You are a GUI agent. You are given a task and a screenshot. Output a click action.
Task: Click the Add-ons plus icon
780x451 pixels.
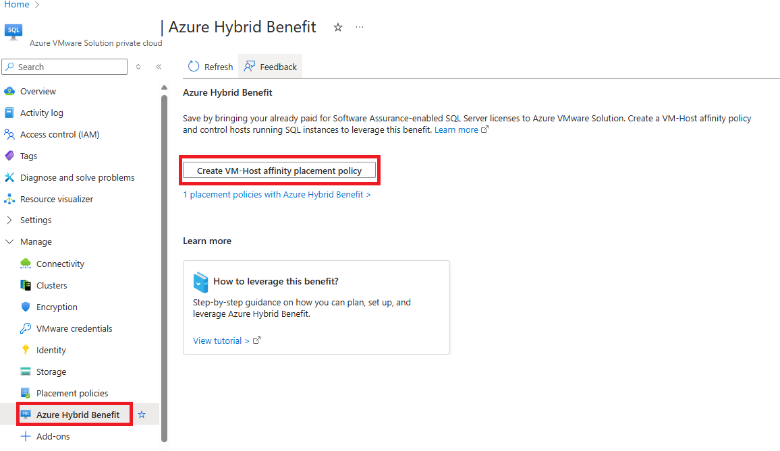coord(26,436)
